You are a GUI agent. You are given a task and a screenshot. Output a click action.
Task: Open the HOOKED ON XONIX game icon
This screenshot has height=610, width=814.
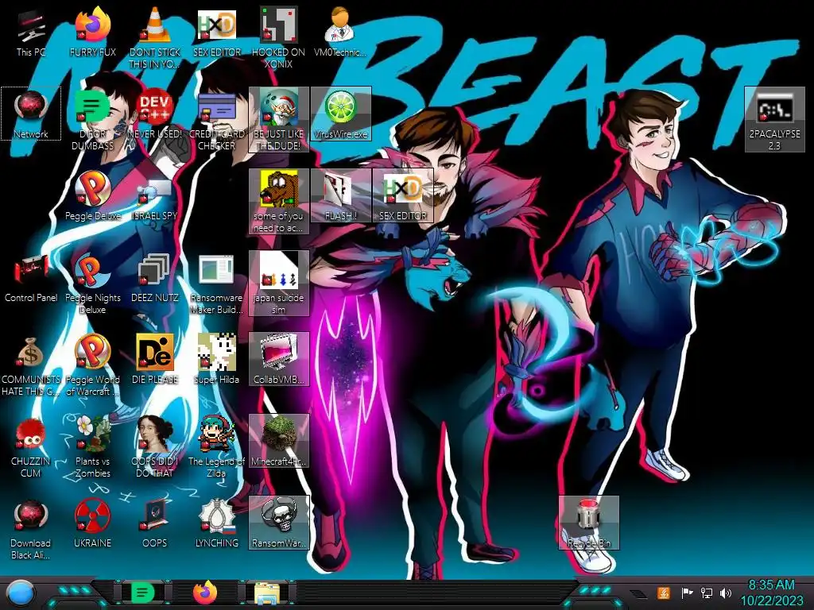(x=279, y=37)
